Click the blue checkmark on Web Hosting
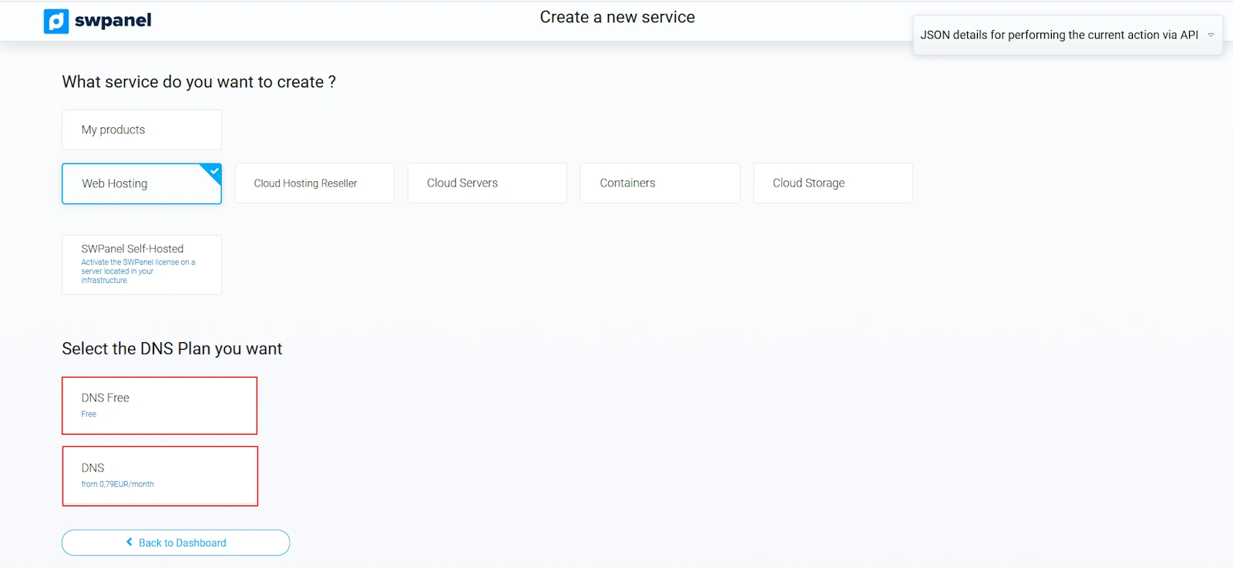This screenshot has height=568, width=1233. coord(214,170)
